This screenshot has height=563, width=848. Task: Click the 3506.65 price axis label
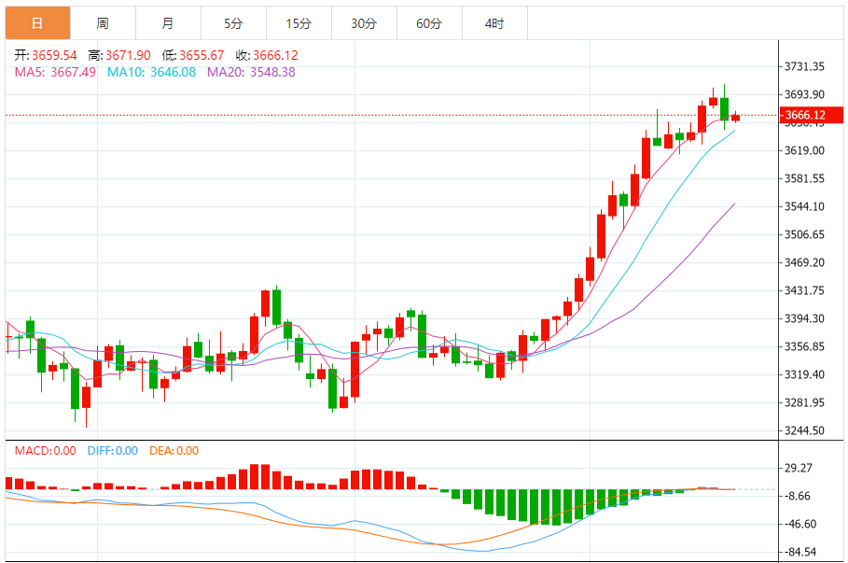pyautogui.click(x=805, y=234)
